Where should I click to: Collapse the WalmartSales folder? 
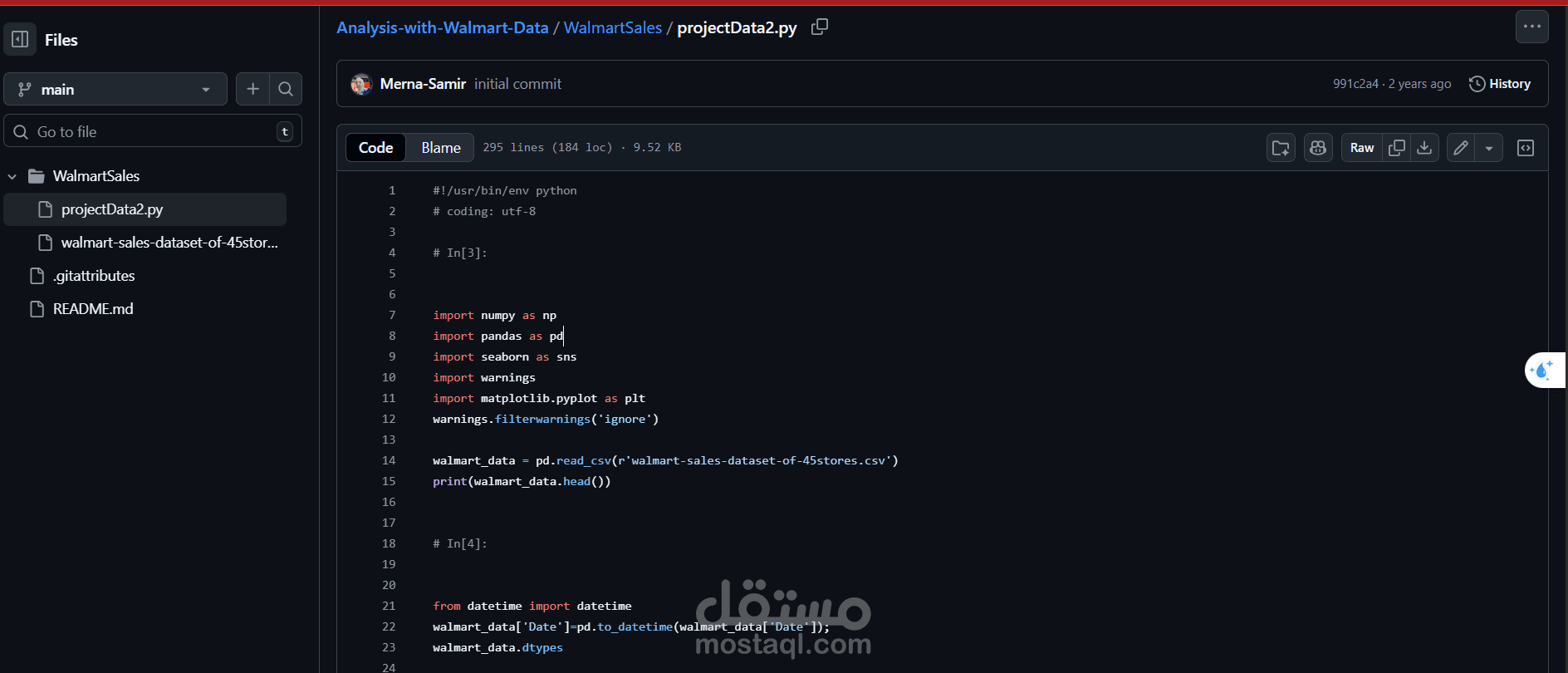[x=12, y=176]
